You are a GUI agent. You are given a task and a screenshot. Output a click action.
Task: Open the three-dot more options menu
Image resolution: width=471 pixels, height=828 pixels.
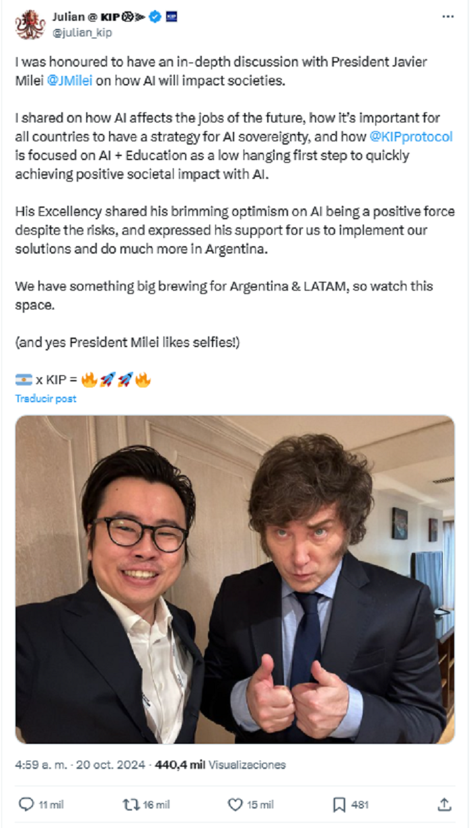coord(447,16)
